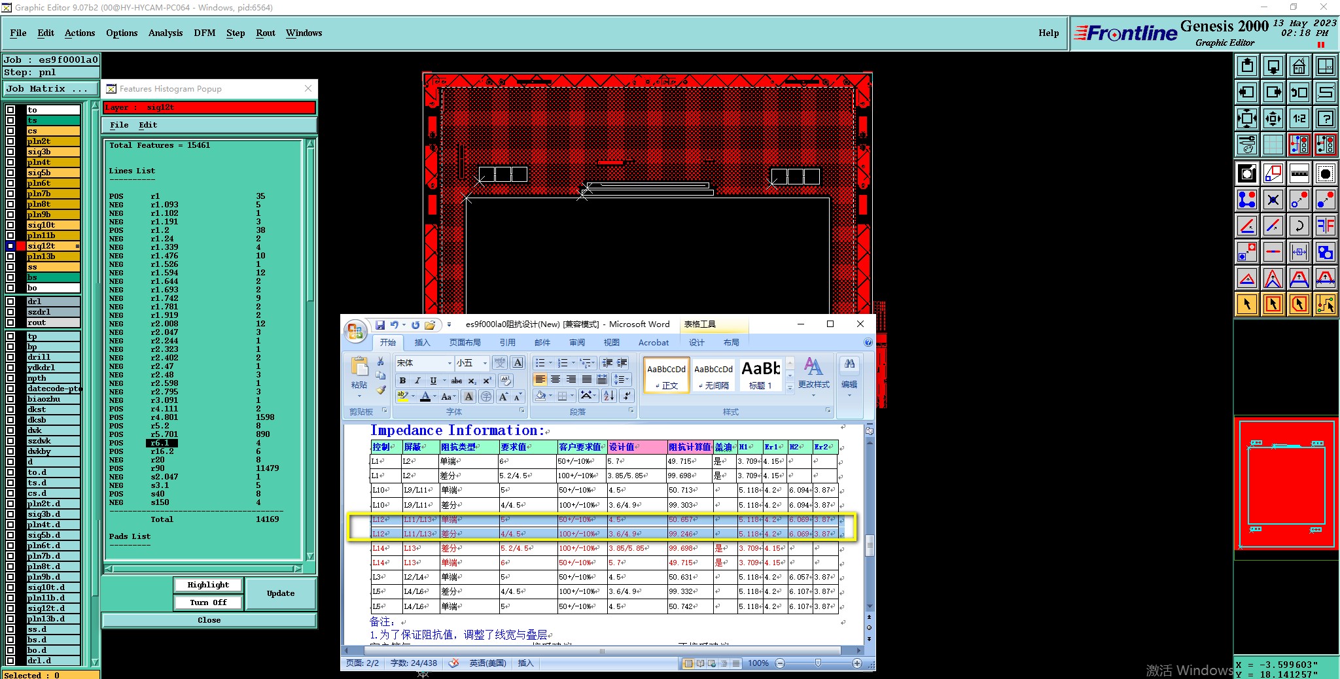Click the red color swatch beside sig12t
Image resolution: width=1340 pixels, height=679 pixels.
[x=22, y=246]
